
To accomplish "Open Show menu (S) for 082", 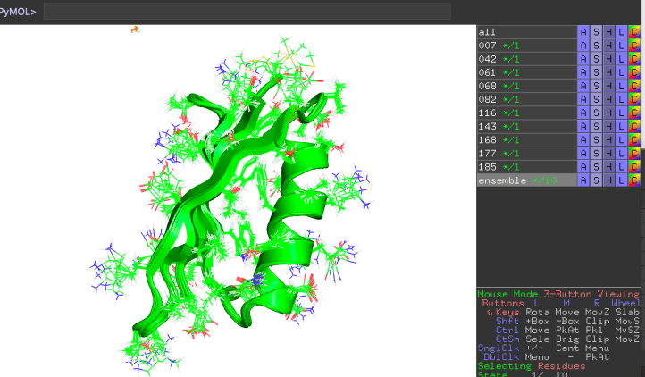I will tap(596, 99).
